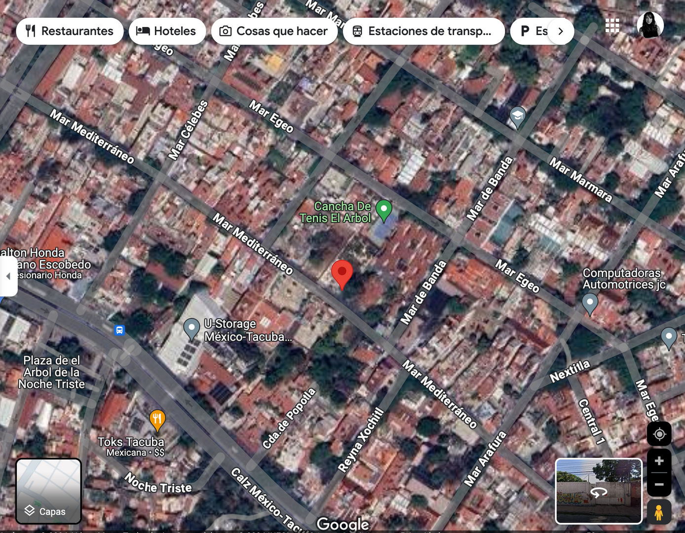
Task: Click the Mar Marmara street label
Action: (x=581, y=180)
